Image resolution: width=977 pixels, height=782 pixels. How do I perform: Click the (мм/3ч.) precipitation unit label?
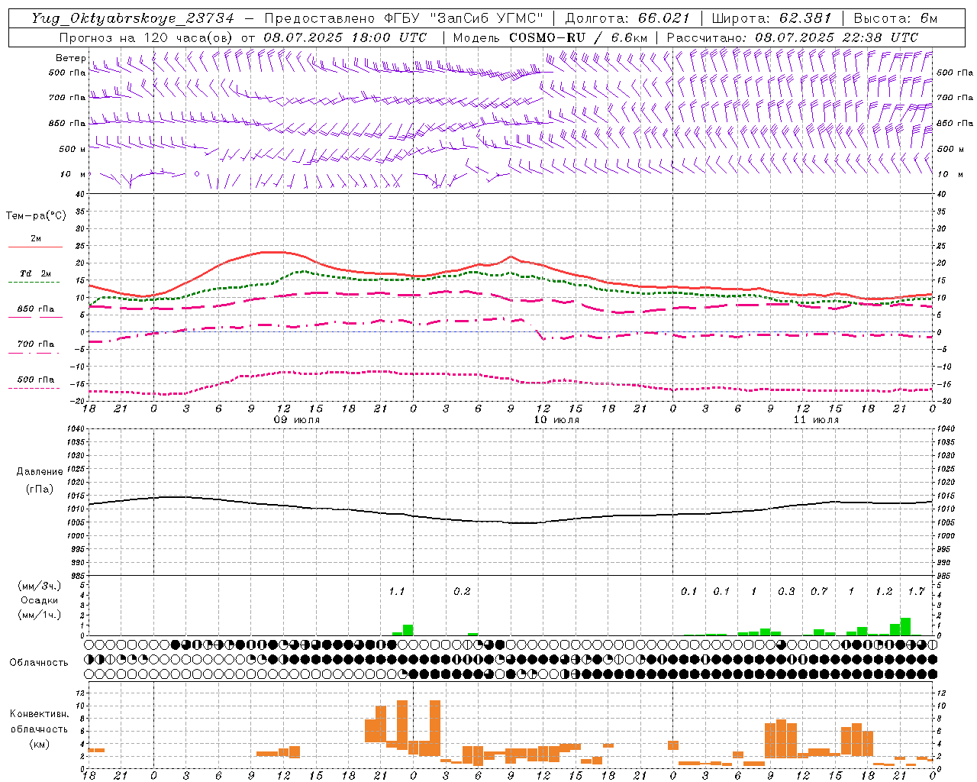pos(40,586)
